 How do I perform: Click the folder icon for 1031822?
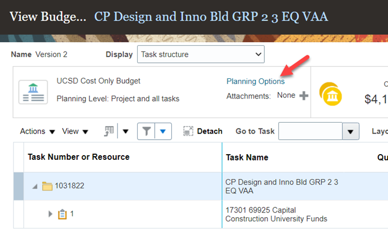coord(47,186)
